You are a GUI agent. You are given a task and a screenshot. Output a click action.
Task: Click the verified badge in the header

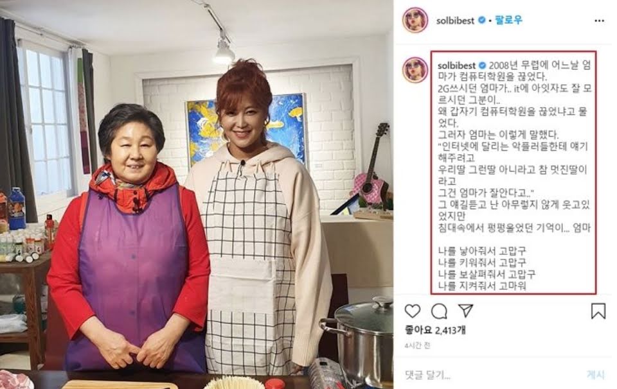coord(481,21)
